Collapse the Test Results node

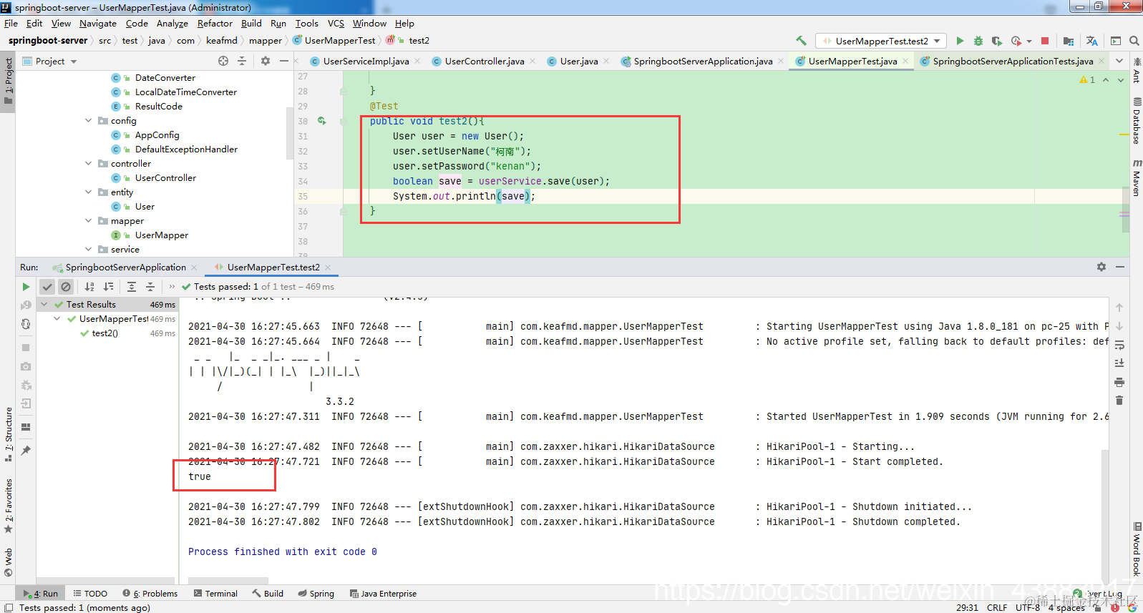click(44, 304)
